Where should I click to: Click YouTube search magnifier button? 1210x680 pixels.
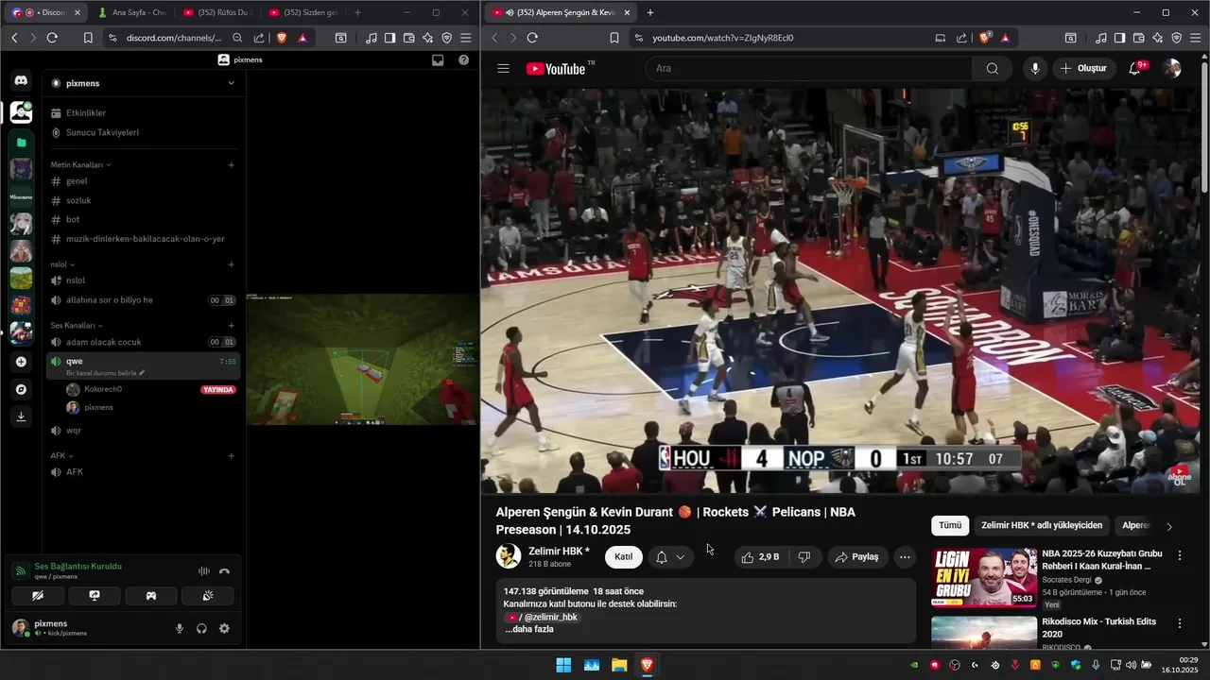pos(992,68)
